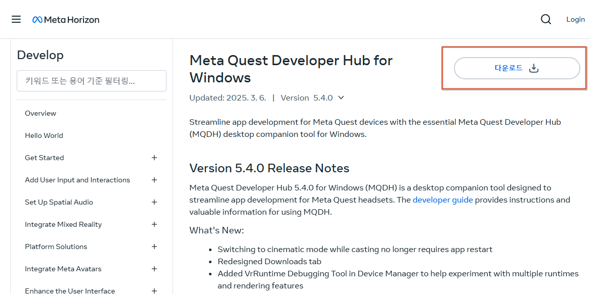The height and width of the screenshot is (294, 590).
Task: Expand the Integrate Mixed Reality section
Action: [154, 224]
